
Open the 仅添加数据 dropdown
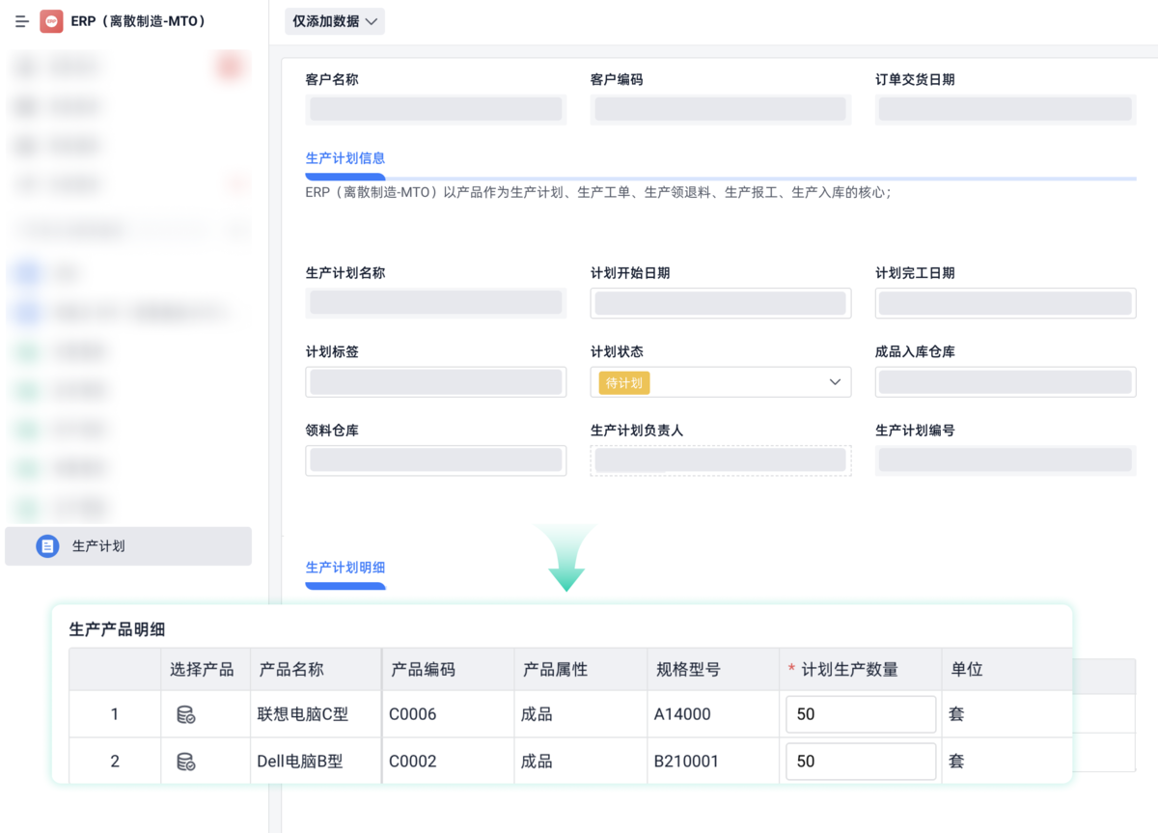tap(334, 20)
